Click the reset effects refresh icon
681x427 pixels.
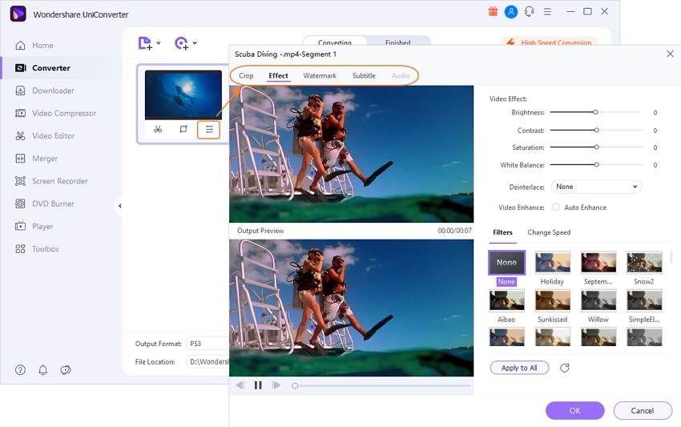pyautogui.click(x=564, y=368)
